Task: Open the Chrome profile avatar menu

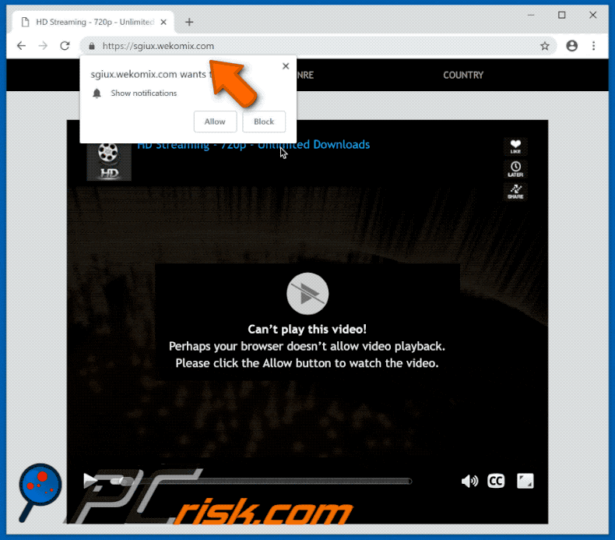Action: (x=572, y=46)
